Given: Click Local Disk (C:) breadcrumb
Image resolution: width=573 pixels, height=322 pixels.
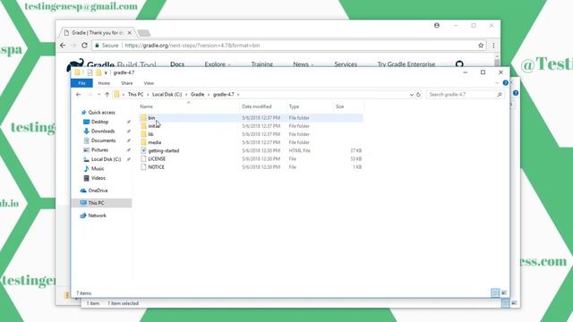Looking at the screenshot, I should pyautogui.click(x=167, y=95).
